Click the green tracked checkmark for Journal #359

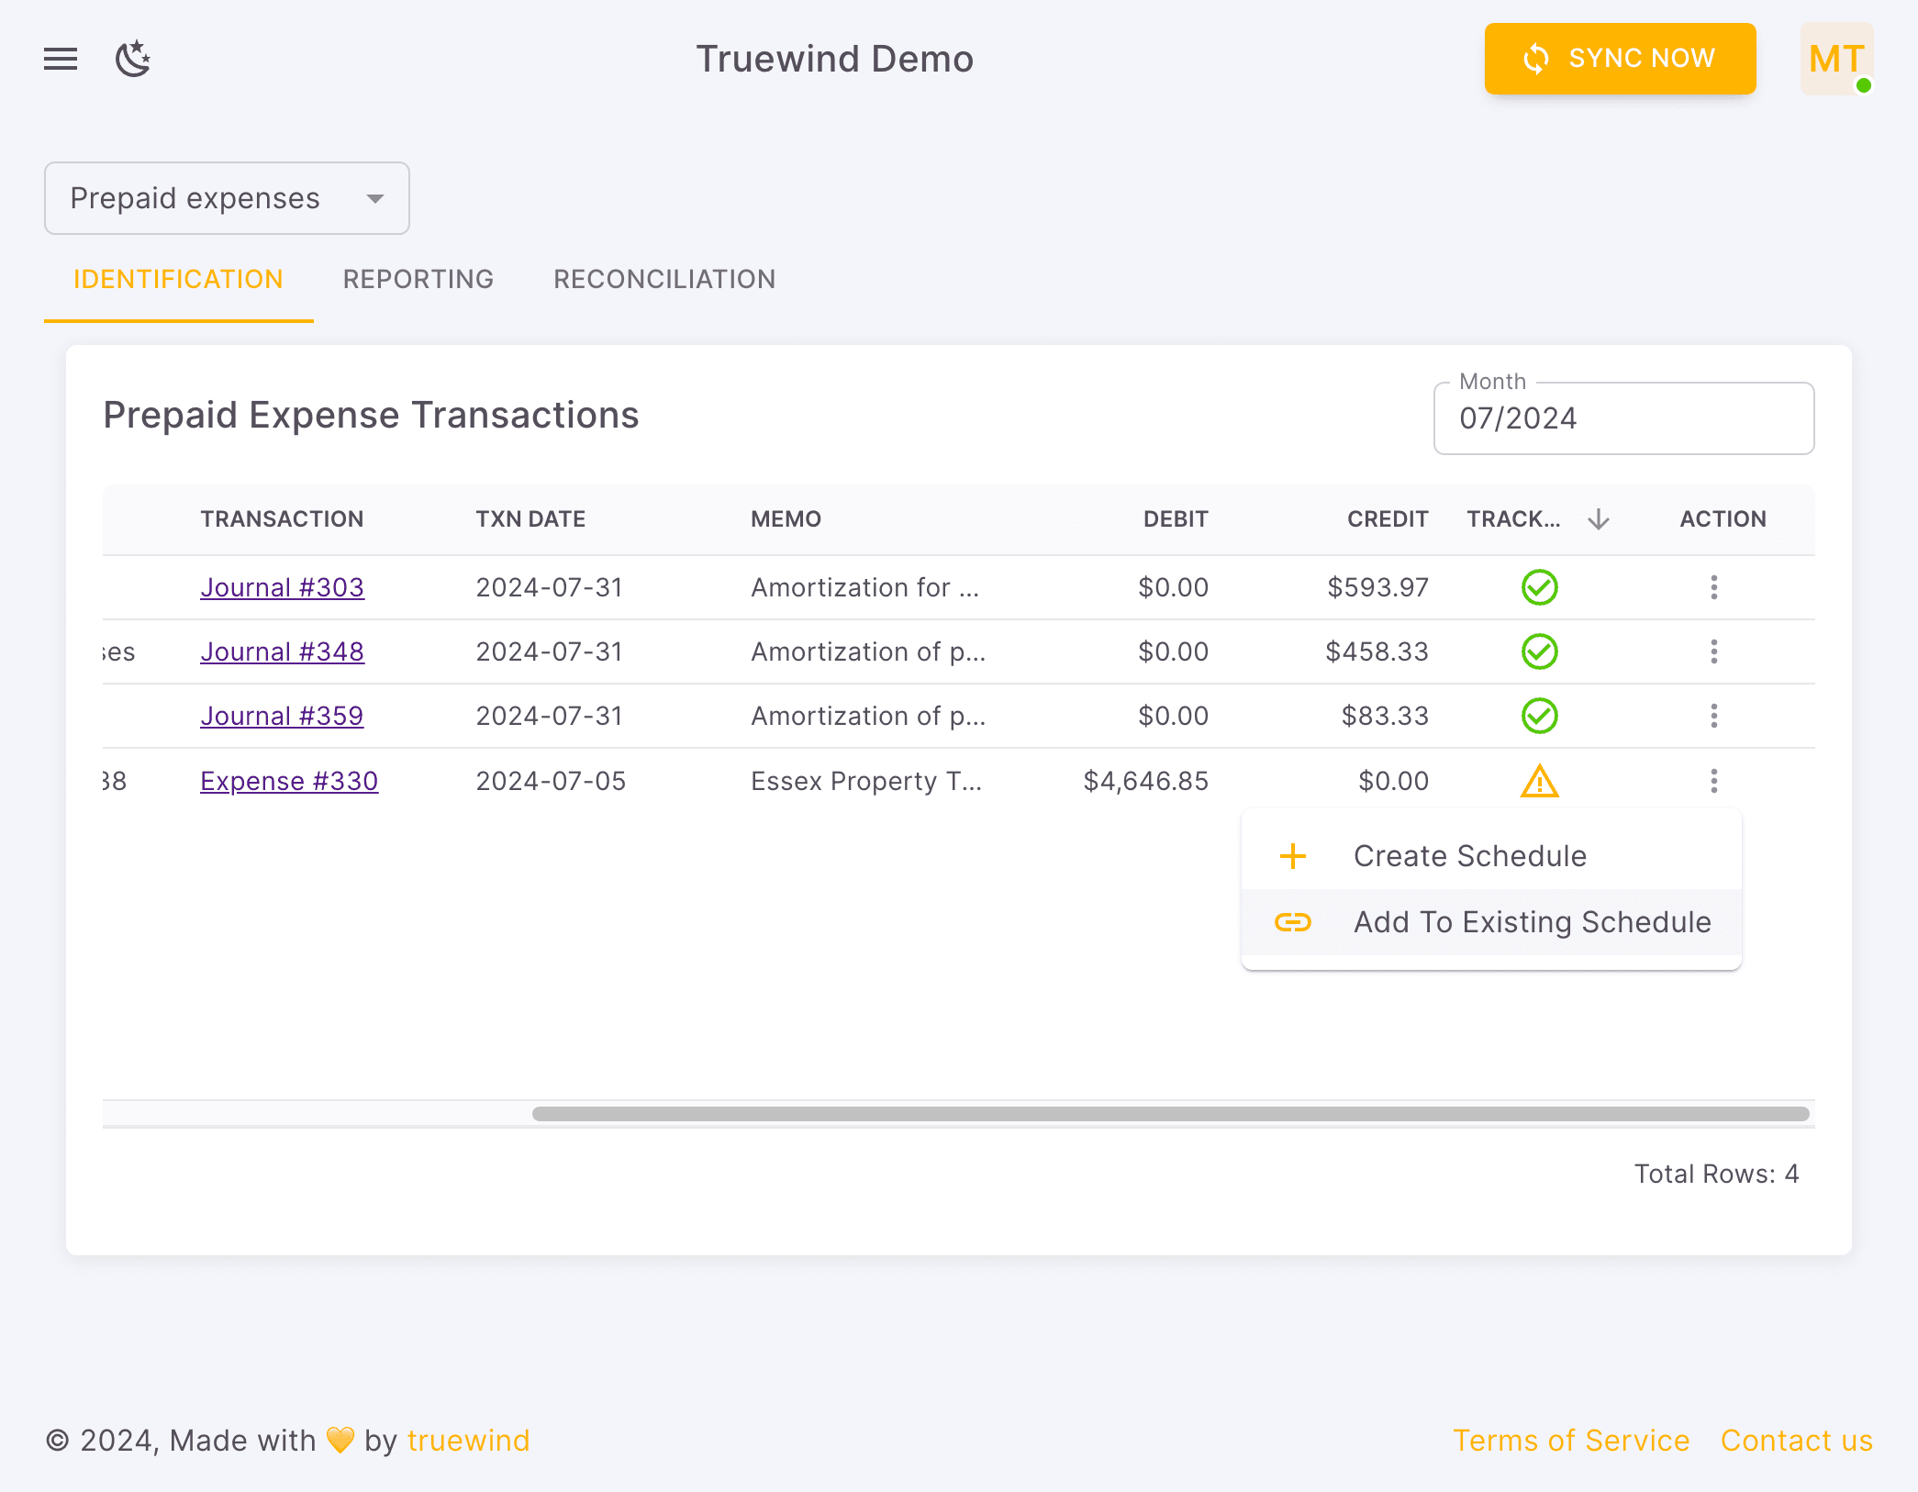[x=1539, y=716]
